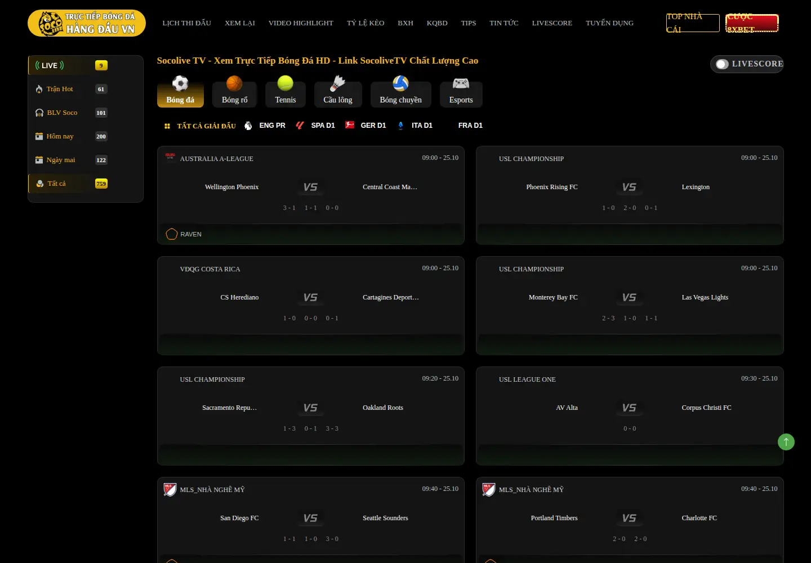This screenshot has height=563, width=811.
Task: Click the RAVEN commentator label
Action: pyautogui.click(x=191, y=234)
